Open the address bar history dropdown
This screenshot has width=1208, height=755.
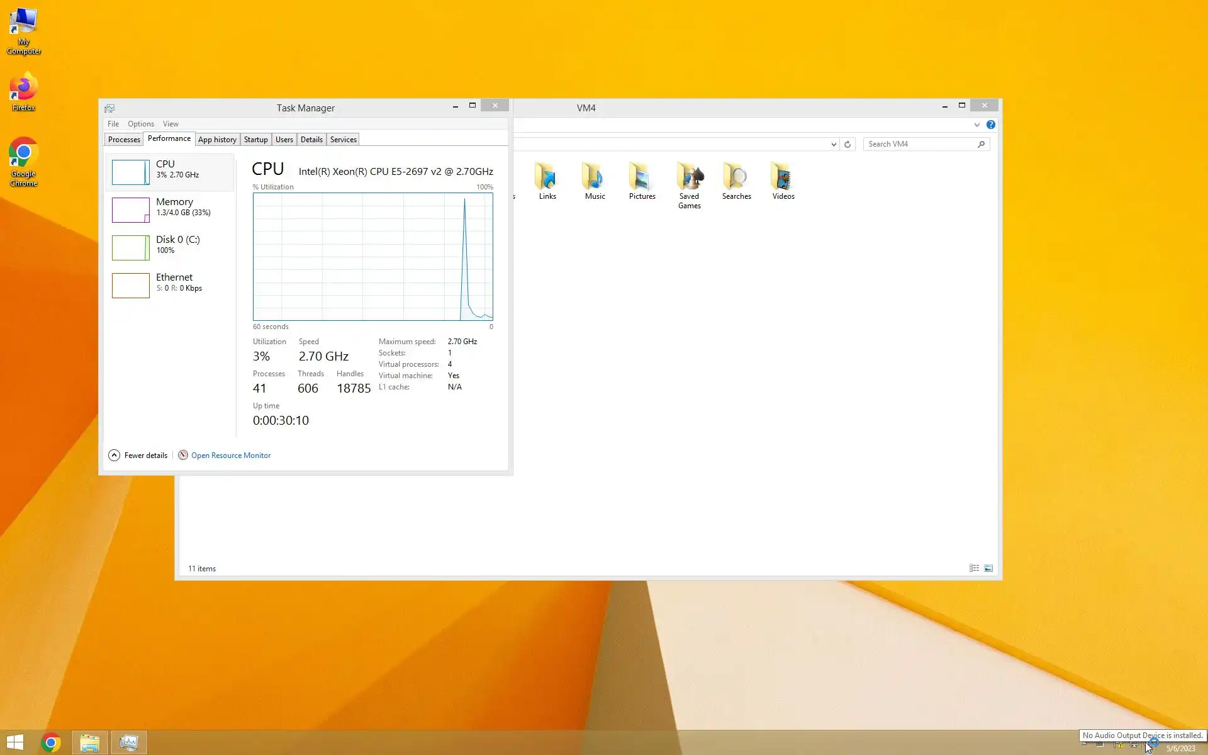click(834, 144)
